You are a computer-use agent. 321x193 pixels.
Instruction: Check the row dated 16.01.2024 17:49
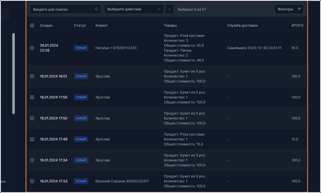pyautogui.click(x=32, y=139)
